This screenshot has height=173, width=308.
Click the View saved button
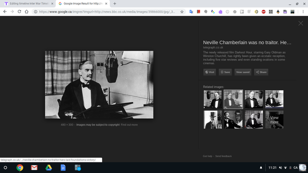click(x=243, y=72)
